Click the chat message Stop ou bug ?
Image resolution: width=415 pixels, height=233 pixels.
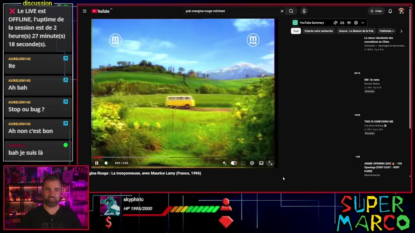pos(26,109)
